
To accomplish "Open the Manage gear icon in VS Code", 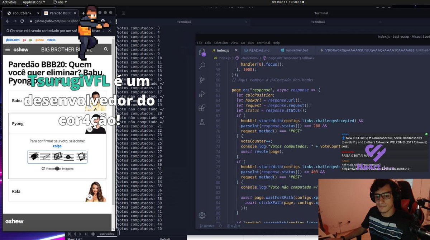I will tap(202, 215).
